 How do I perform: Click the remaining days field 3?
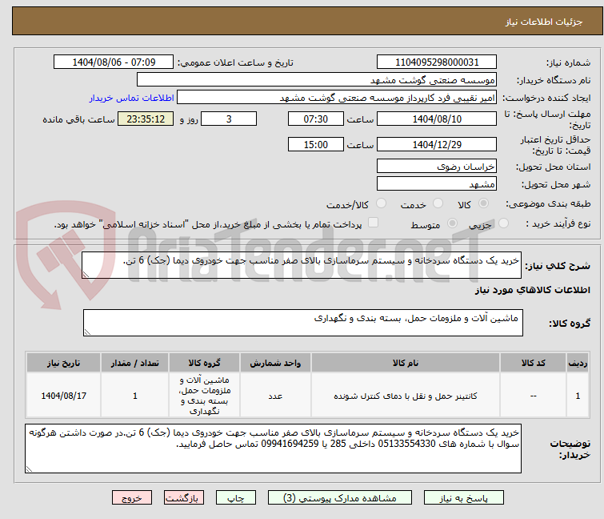pyautogui.click(x=229, y=119)
